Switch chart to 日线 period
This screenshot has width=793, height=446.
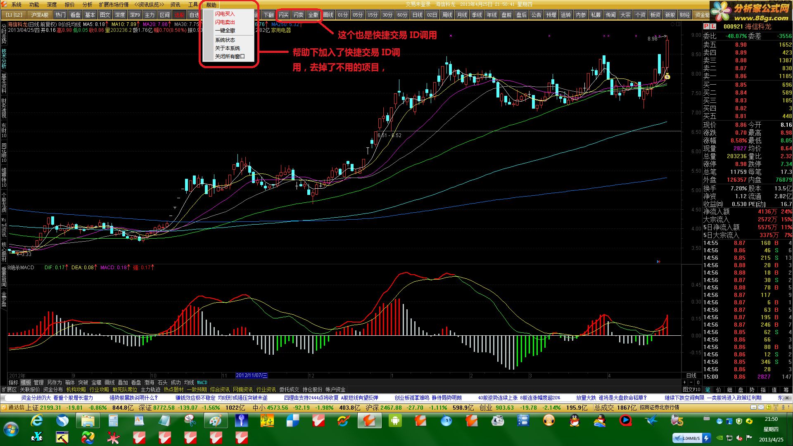(418, 15)
